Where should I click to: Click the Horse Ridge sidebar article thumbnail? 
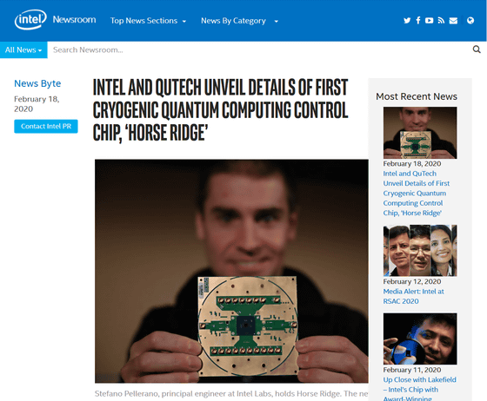(420, 133)
